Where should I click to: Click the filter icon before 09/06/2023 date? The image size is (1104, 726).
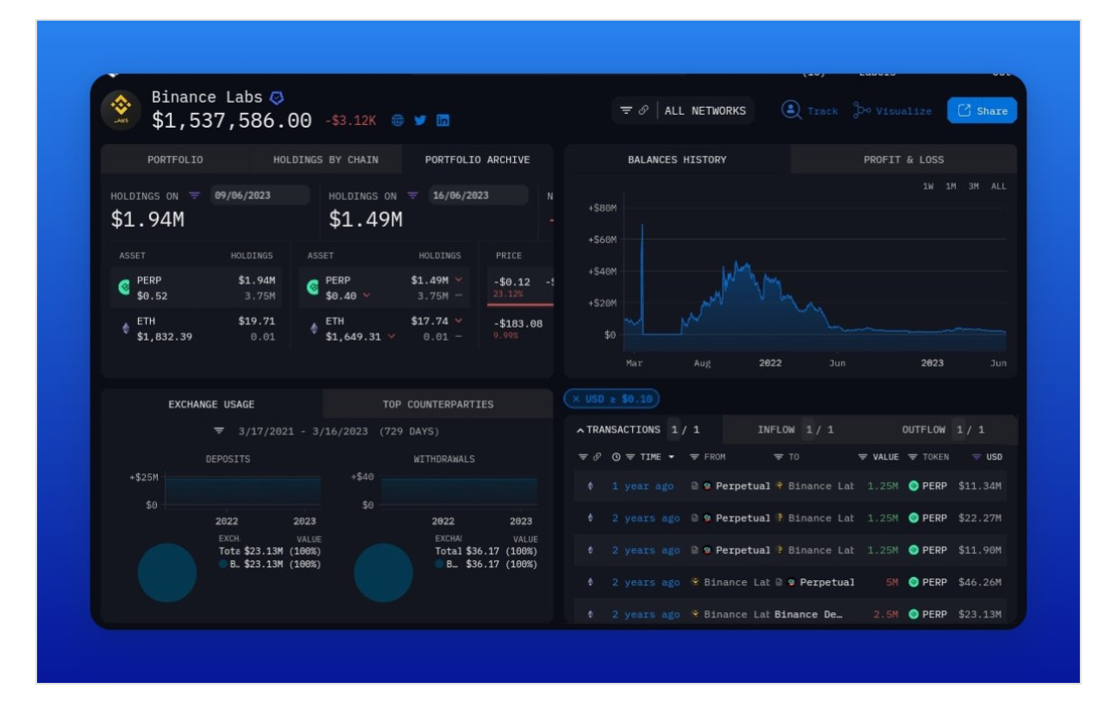[x=194, y=196]
